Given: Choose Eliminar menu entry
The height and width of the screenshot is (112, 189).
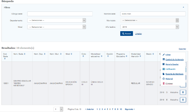Looking at the screenshot, I should coord(169,83).
